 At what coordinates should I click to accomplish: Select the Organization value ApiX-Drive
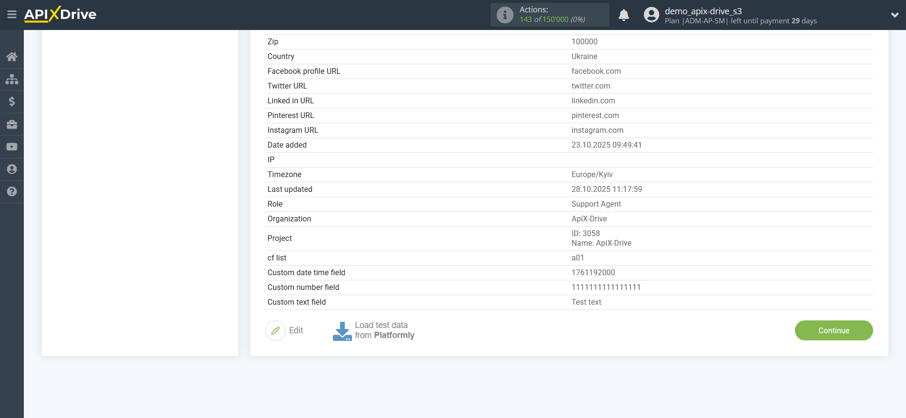click(x=589, y=219)
